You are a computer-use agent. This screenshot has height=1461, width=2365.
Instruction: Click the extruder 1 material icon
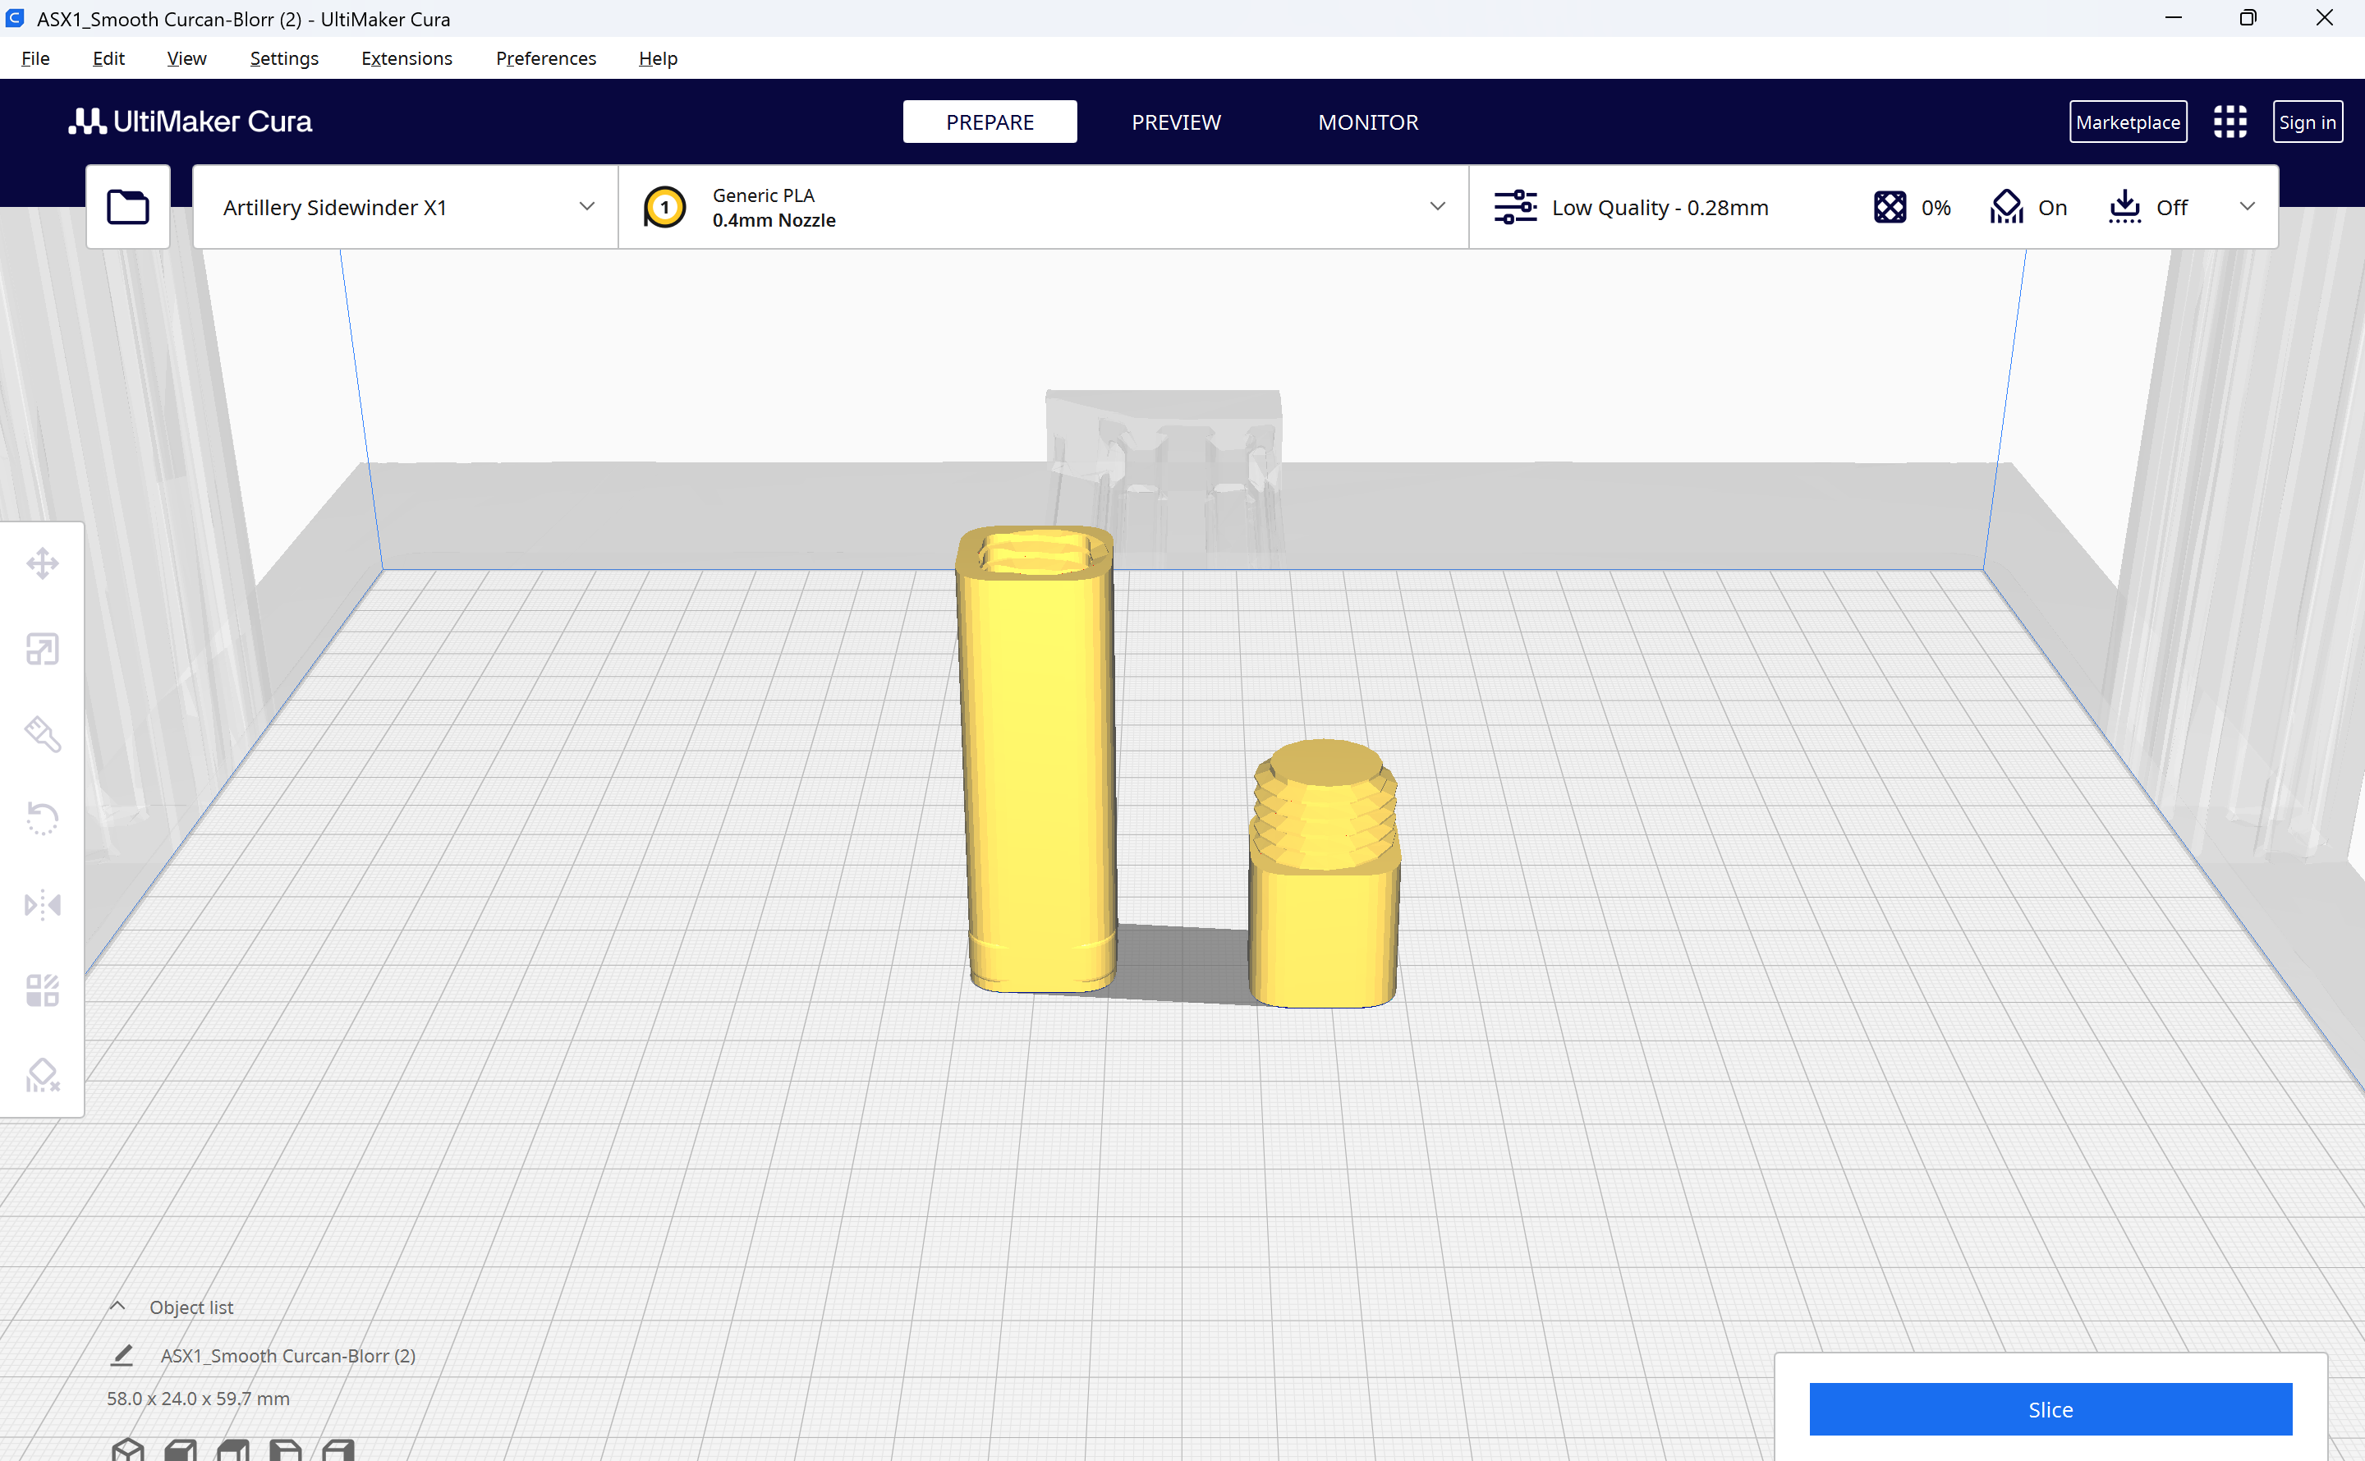tap(664, 207)
